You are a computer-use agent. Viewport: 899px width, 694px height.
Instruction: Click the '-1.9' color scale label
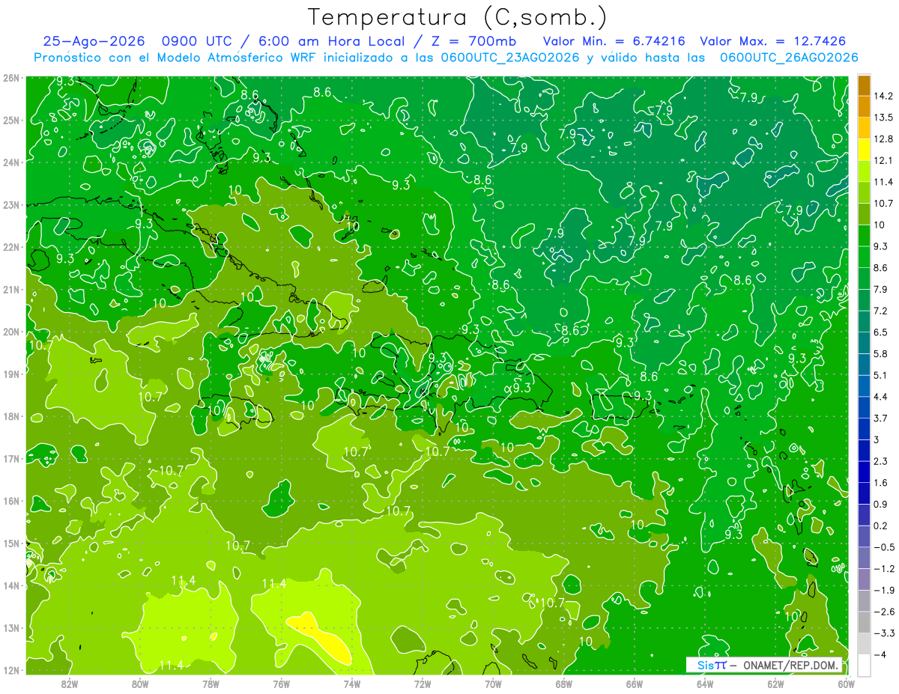tap(883, 590)
